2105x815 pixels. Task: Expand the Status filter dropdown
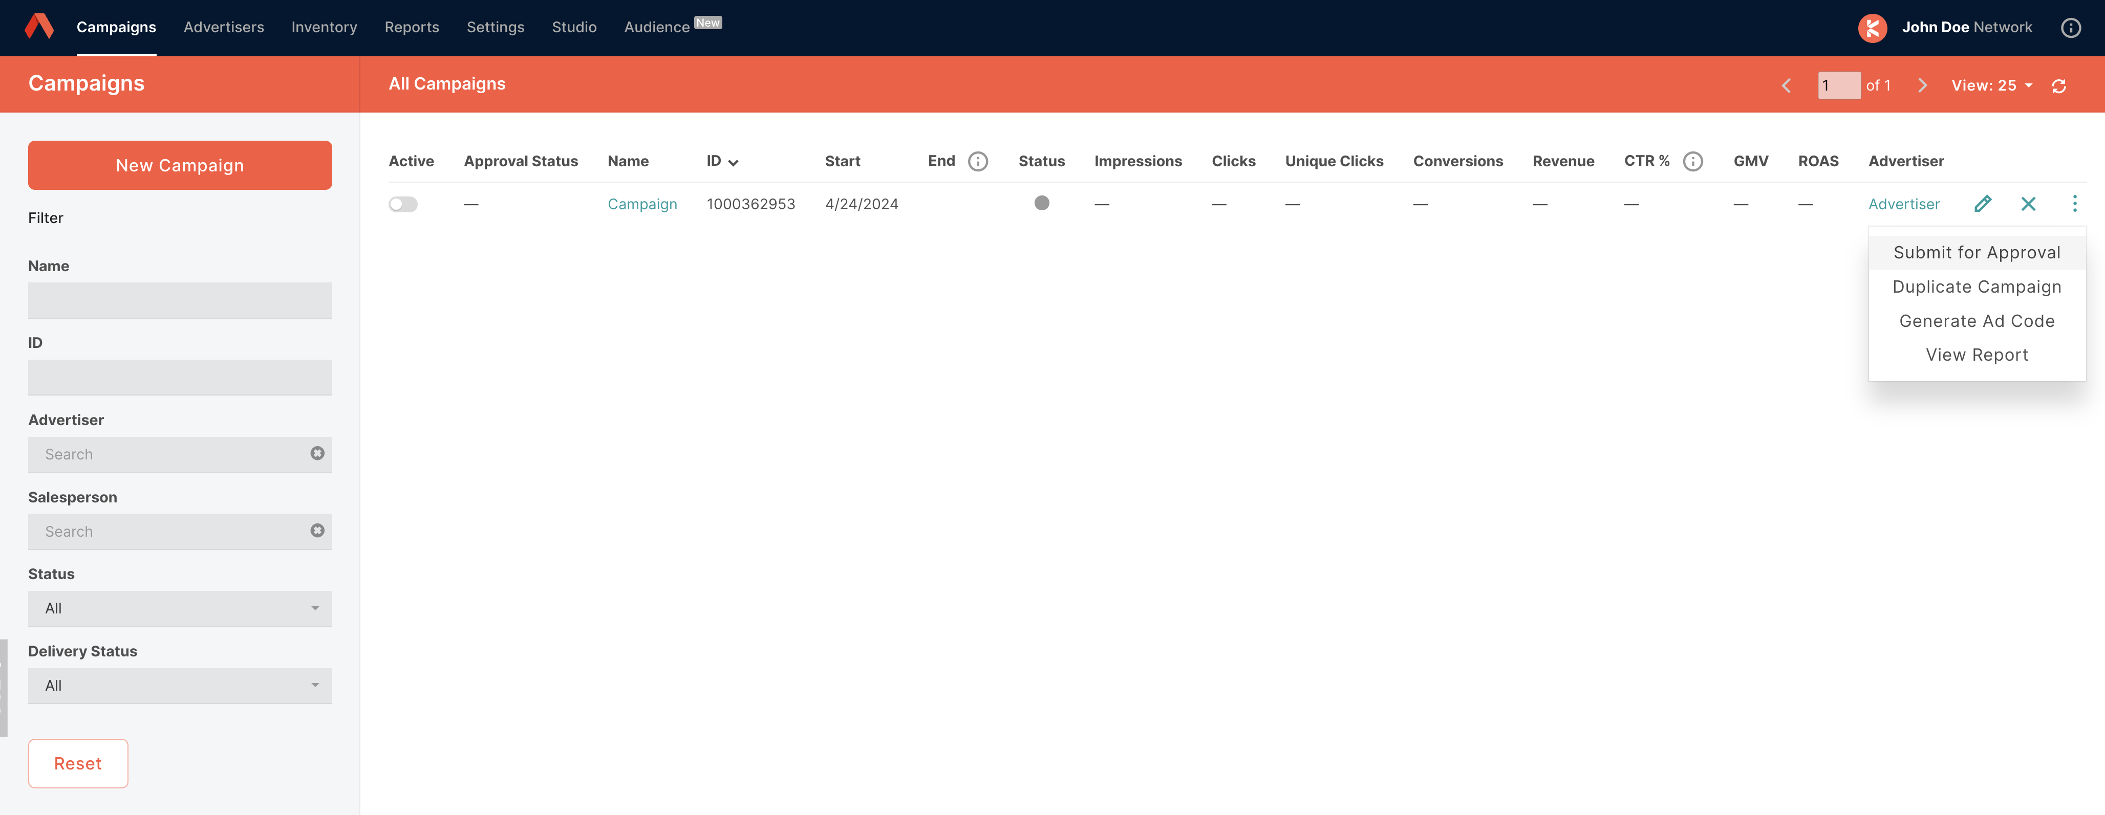180,607
